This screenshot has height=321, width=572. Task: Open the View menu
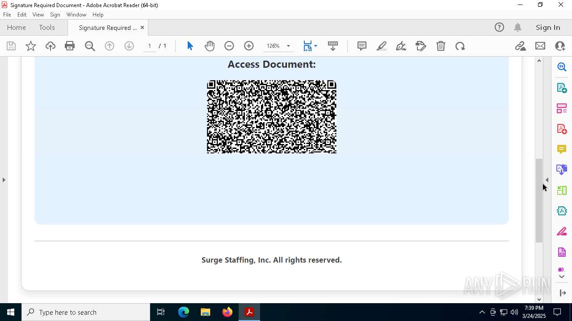[x=38, y=14]
